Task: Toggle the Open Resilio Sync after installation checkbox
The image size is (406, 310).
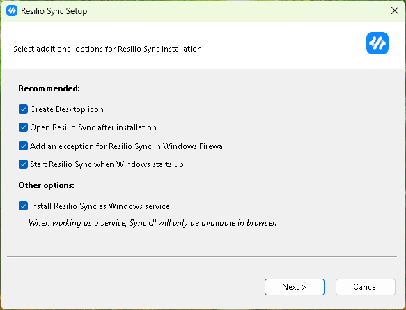Action: 23,127
